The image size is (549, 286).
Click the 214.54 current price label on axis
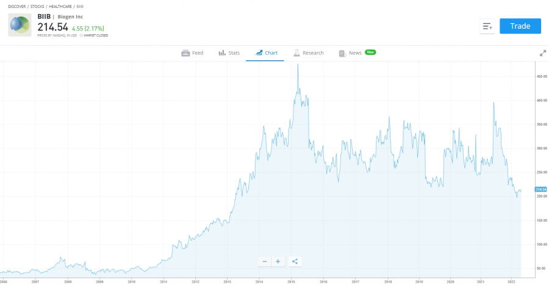pyautogui.click(x=540, y=190)
